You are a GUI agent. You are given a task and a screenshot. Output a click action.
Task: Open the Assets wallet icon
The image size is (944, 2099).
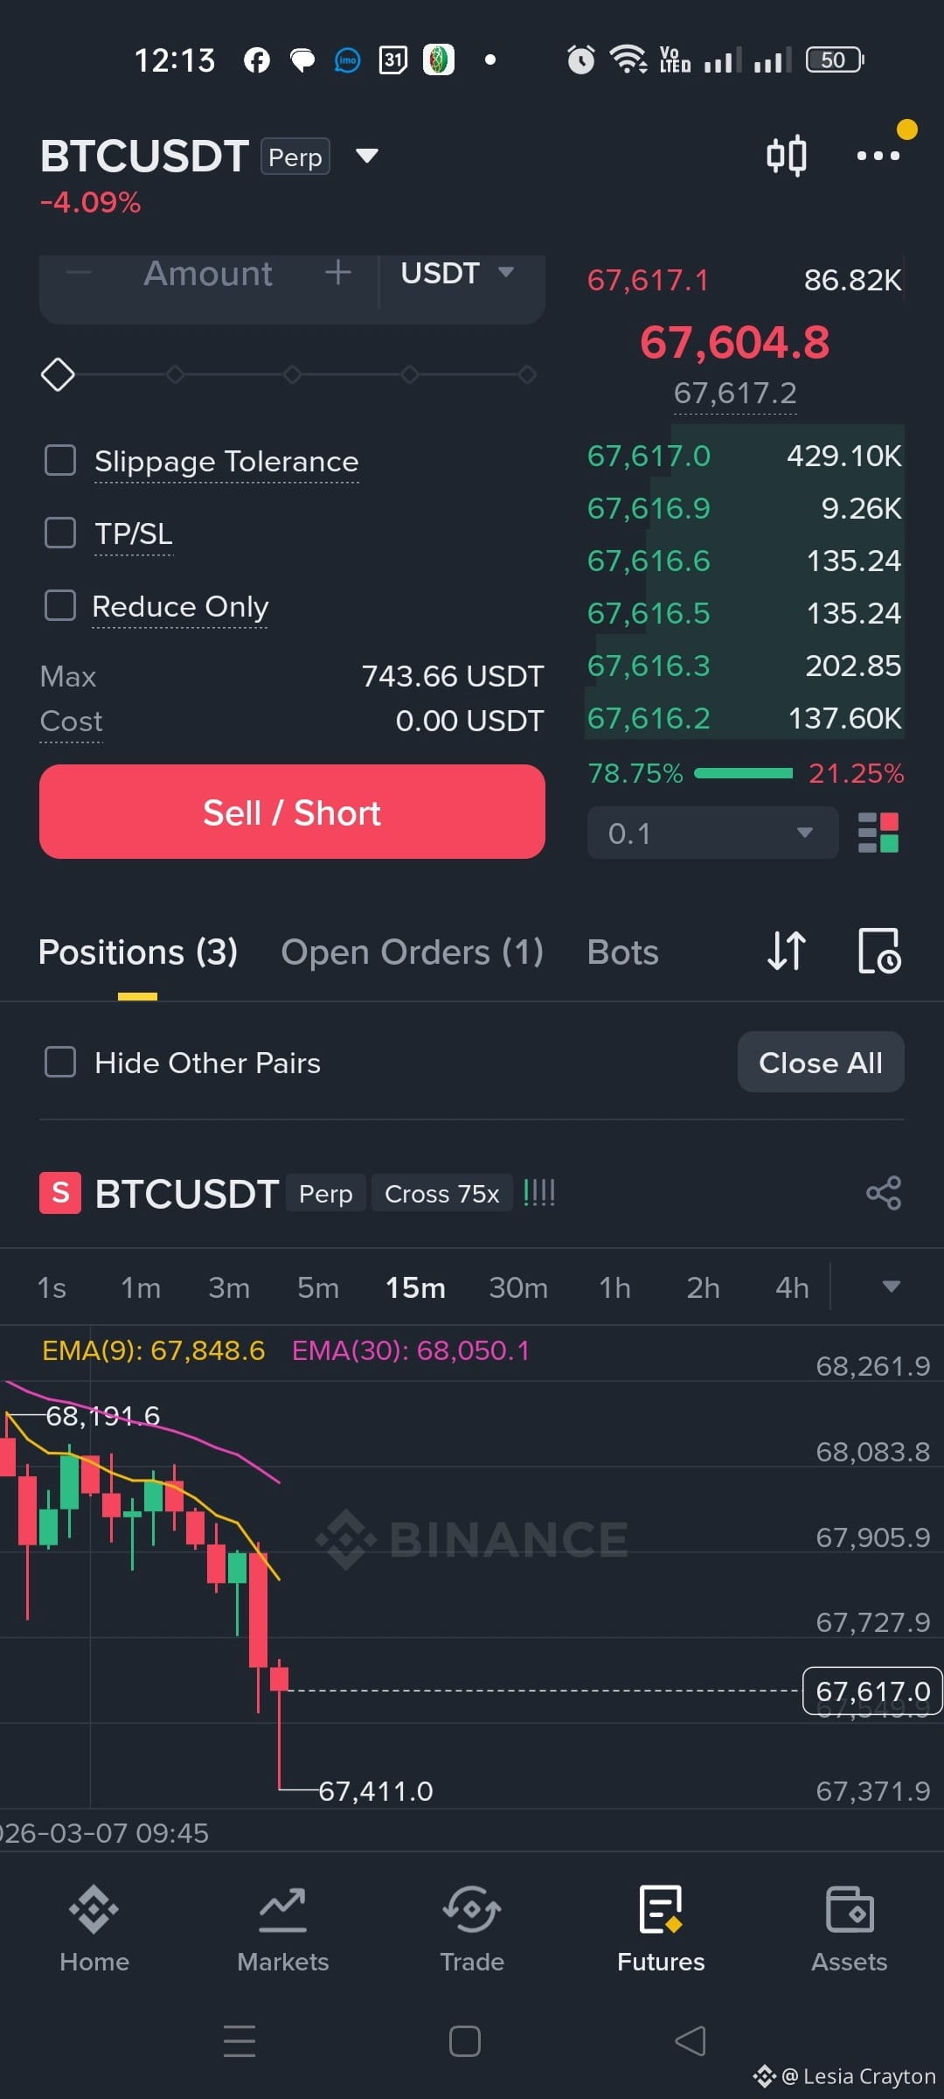click(849, 1909)
